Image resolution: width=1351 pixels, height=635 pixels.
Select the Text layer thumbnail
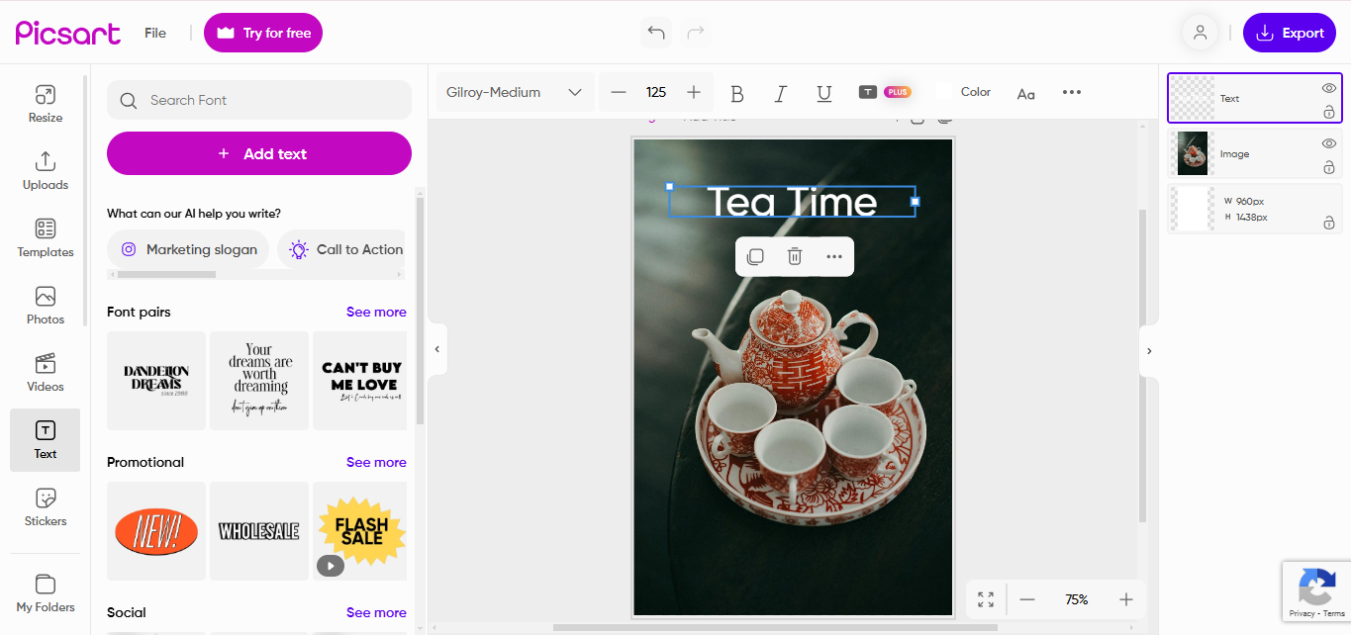(1193, 98)
